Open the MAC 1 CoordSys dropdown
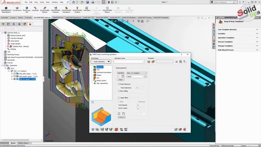 [x=137, y=73]
